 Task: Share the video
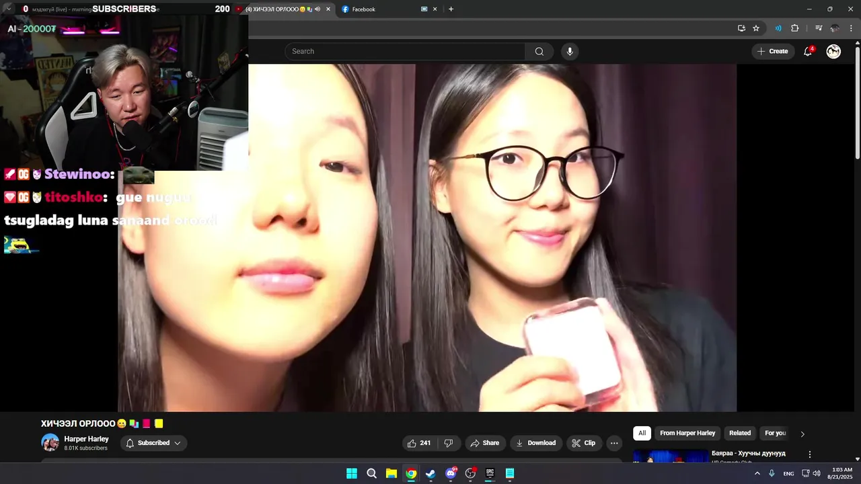484,443
